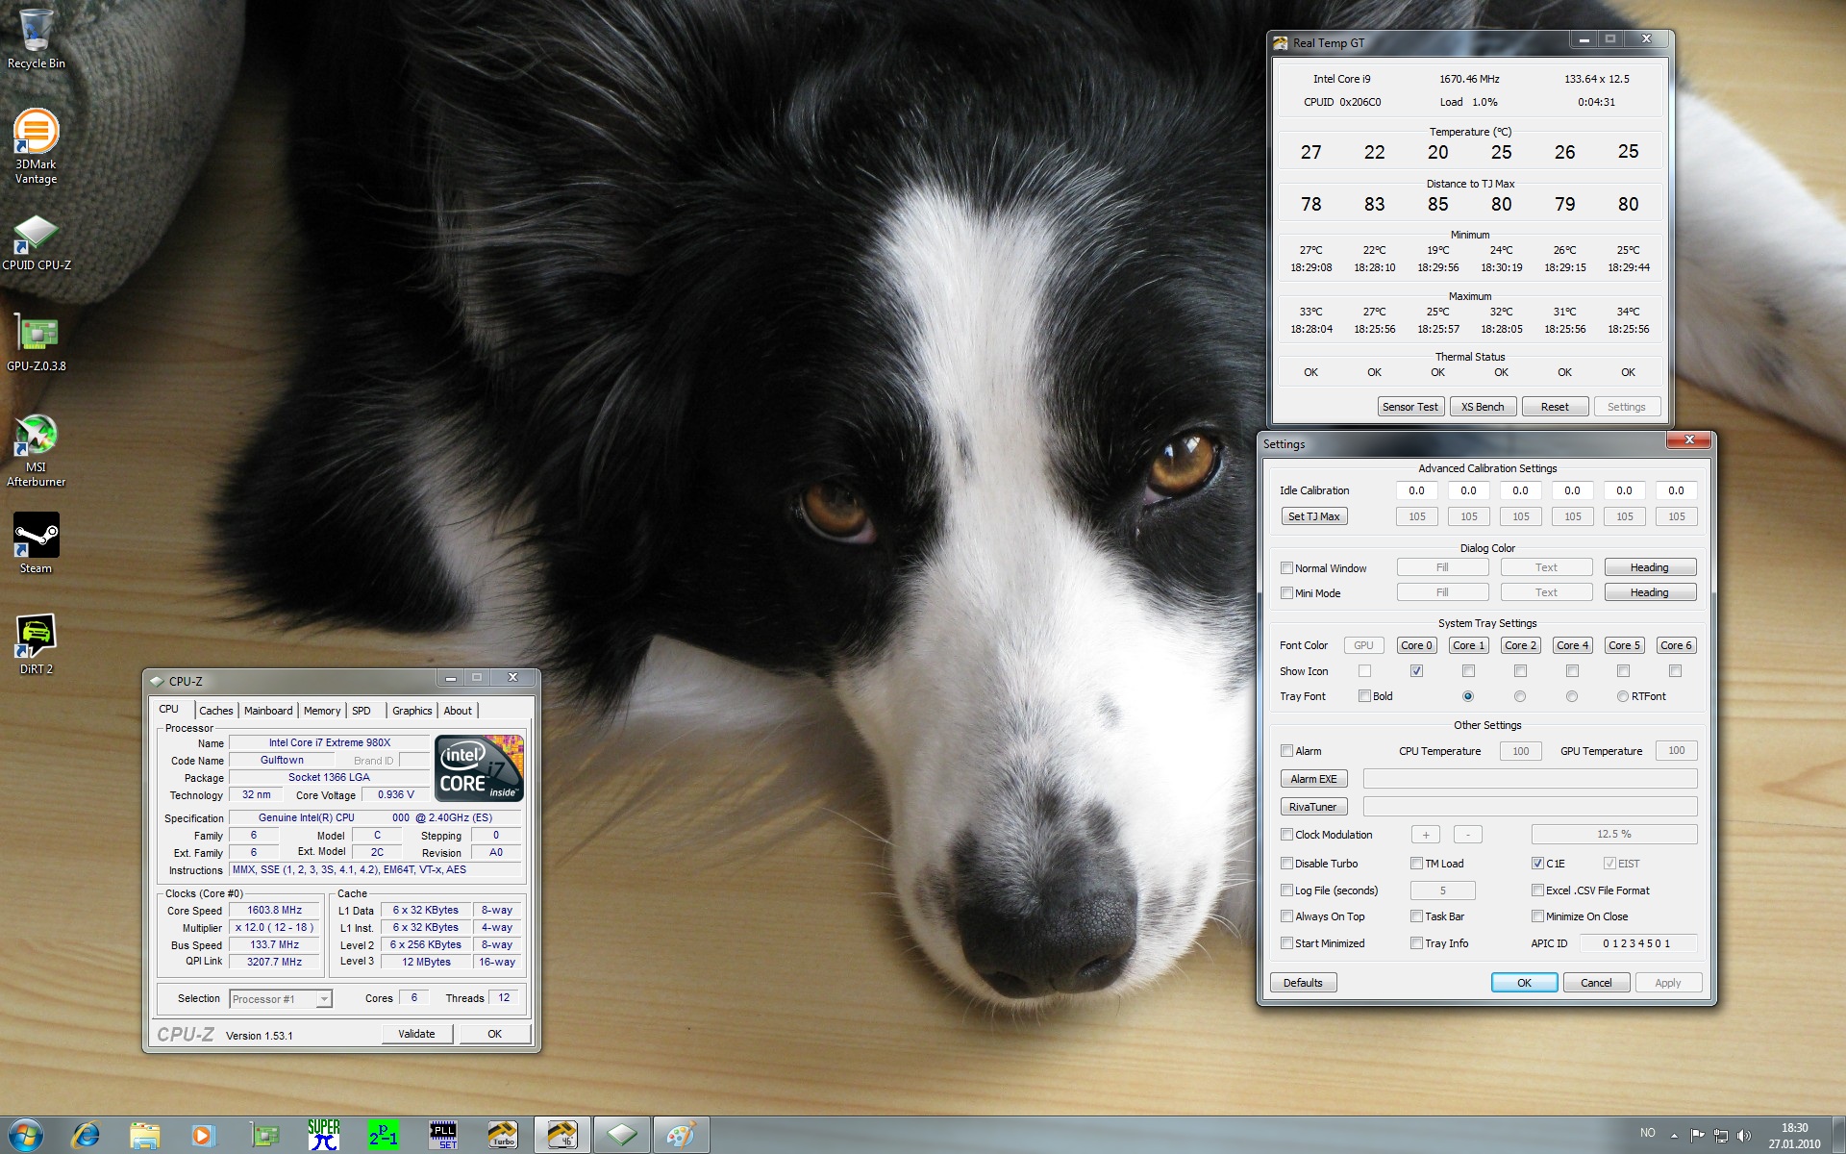The image size is (1846, 1154).
Task: Open the Windows Start menu orb
Action: point(26,1135)
